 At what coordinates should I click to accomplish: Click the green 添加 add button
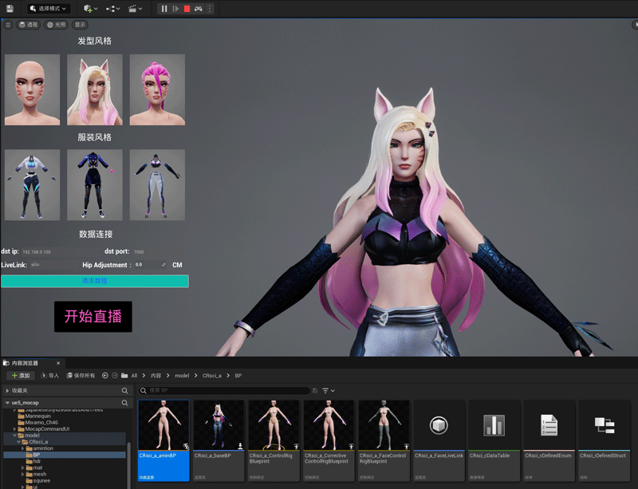[21, 376]
